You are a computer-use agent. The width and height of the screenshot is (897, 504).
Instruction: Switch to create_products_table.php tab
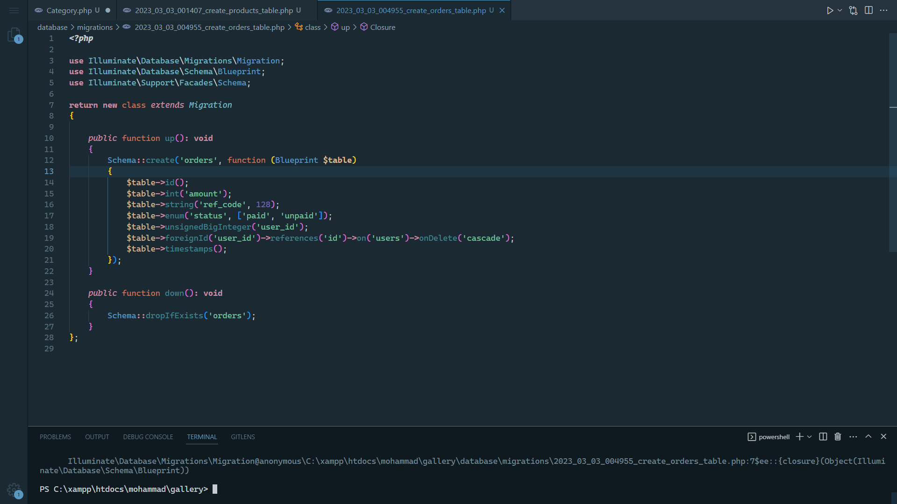coord(214,10)
